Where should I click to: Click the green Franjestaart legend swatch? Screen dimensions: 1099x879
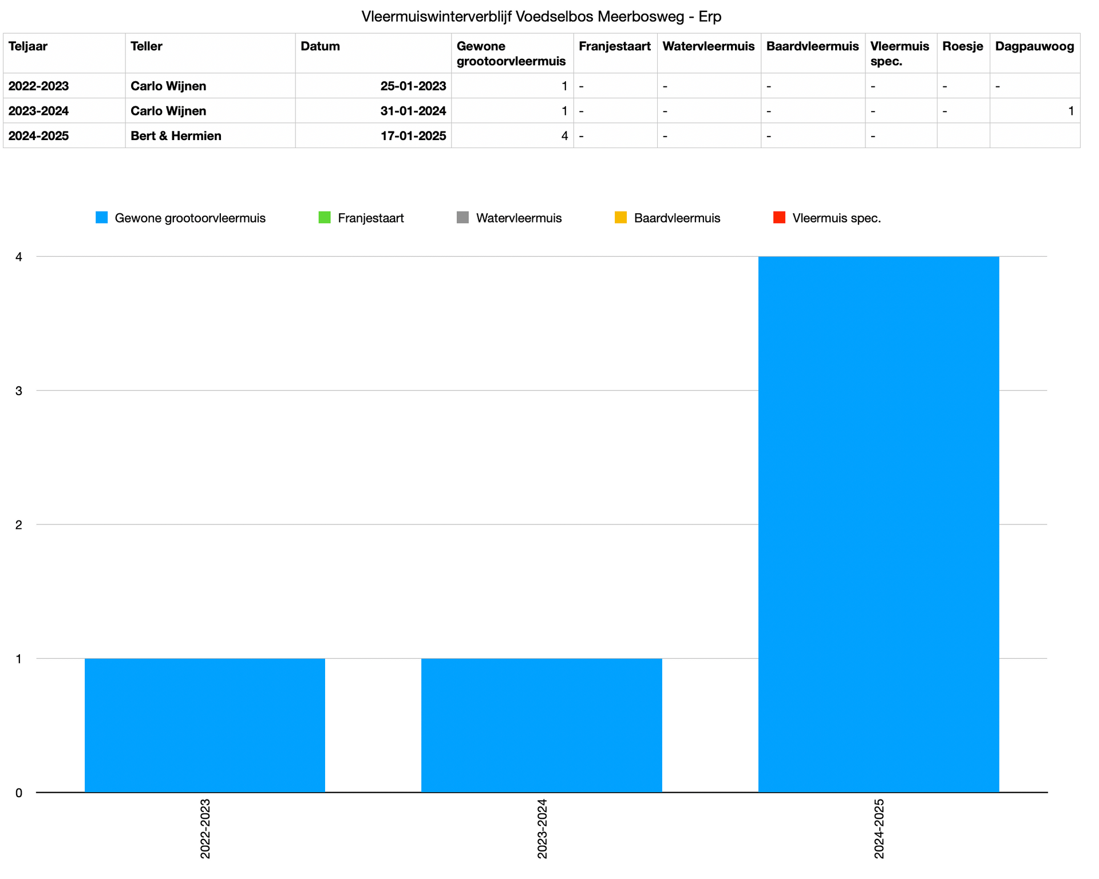tap(325, 218)
